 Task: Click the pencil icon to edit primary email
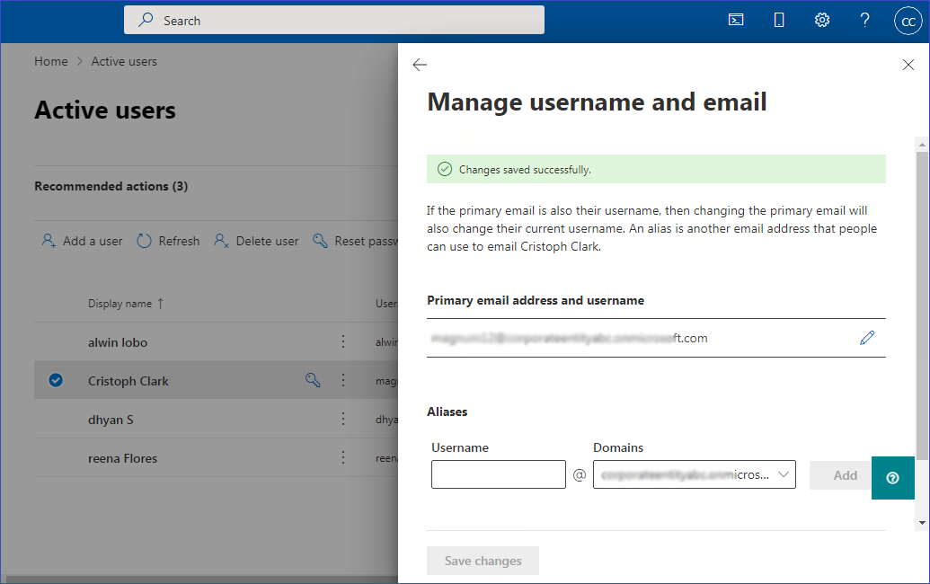[x=866, y=338]
